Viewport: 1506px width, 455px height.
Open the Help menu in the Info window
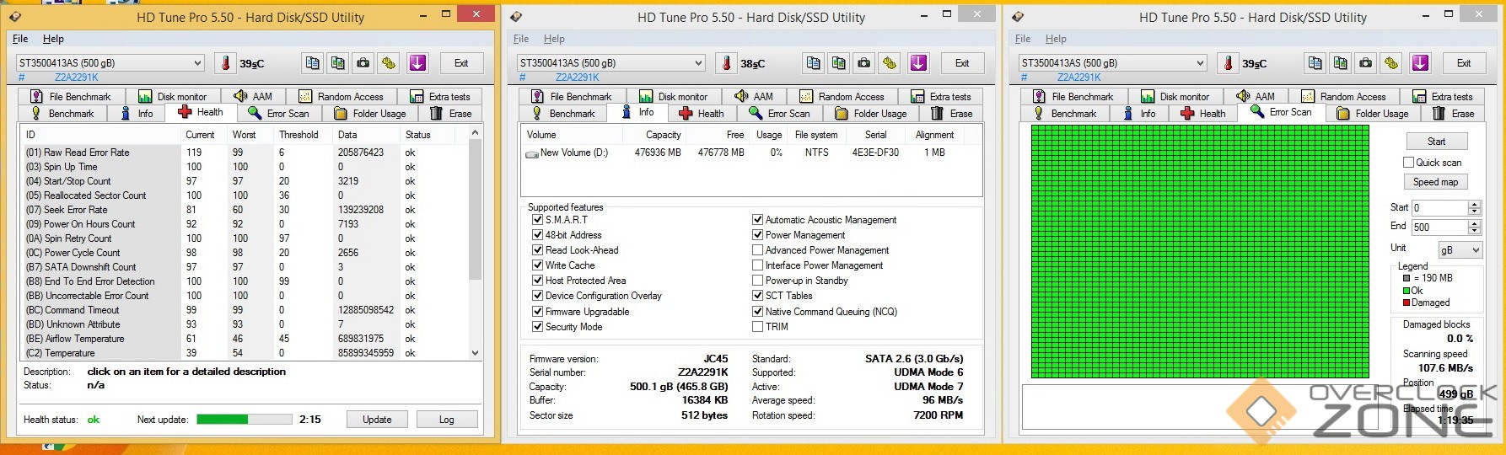click(554, 39)
